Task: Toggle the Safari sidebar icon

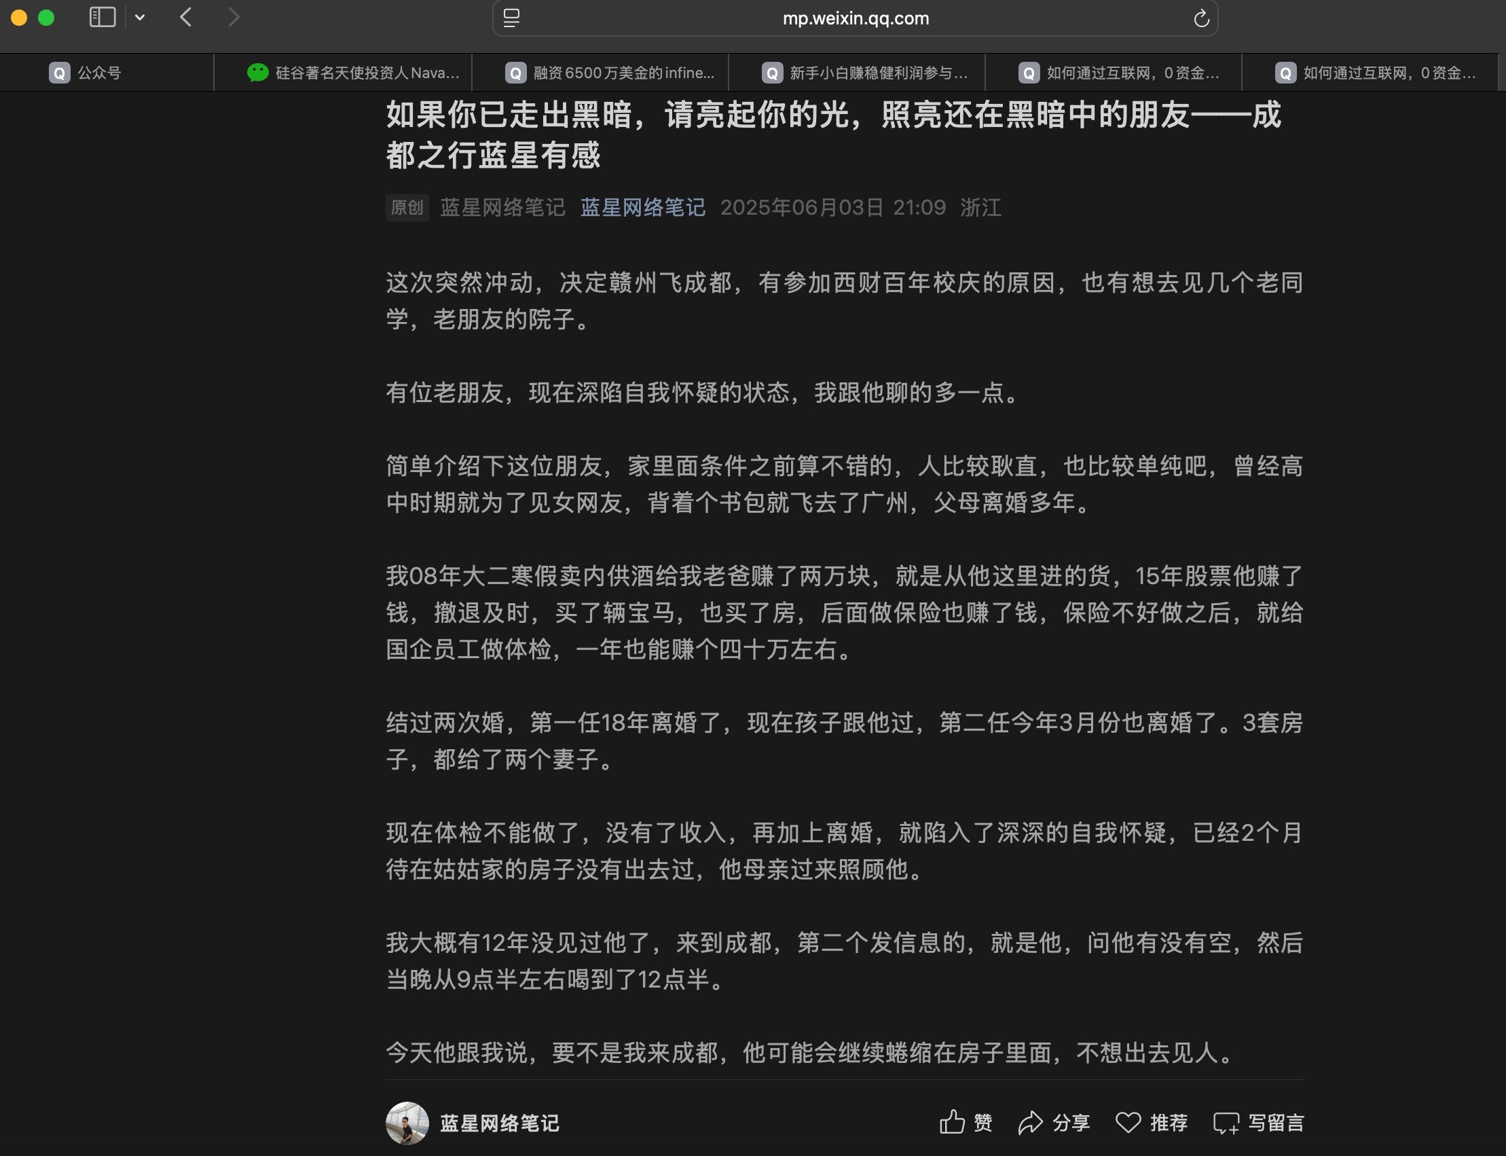Action: tap(103, 17)
